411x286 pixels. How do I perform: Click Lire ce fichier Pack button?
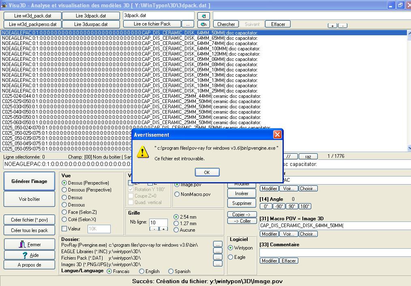152,24
